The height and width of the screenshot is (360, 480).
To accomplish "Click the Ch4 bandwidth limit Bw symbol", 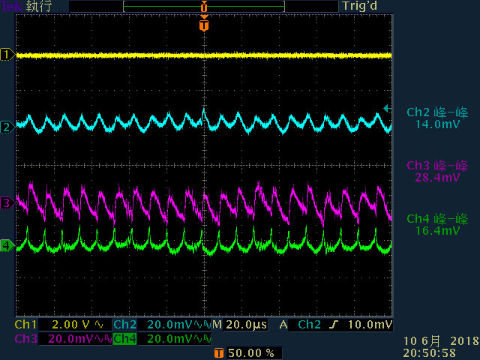I will point(207,339).
